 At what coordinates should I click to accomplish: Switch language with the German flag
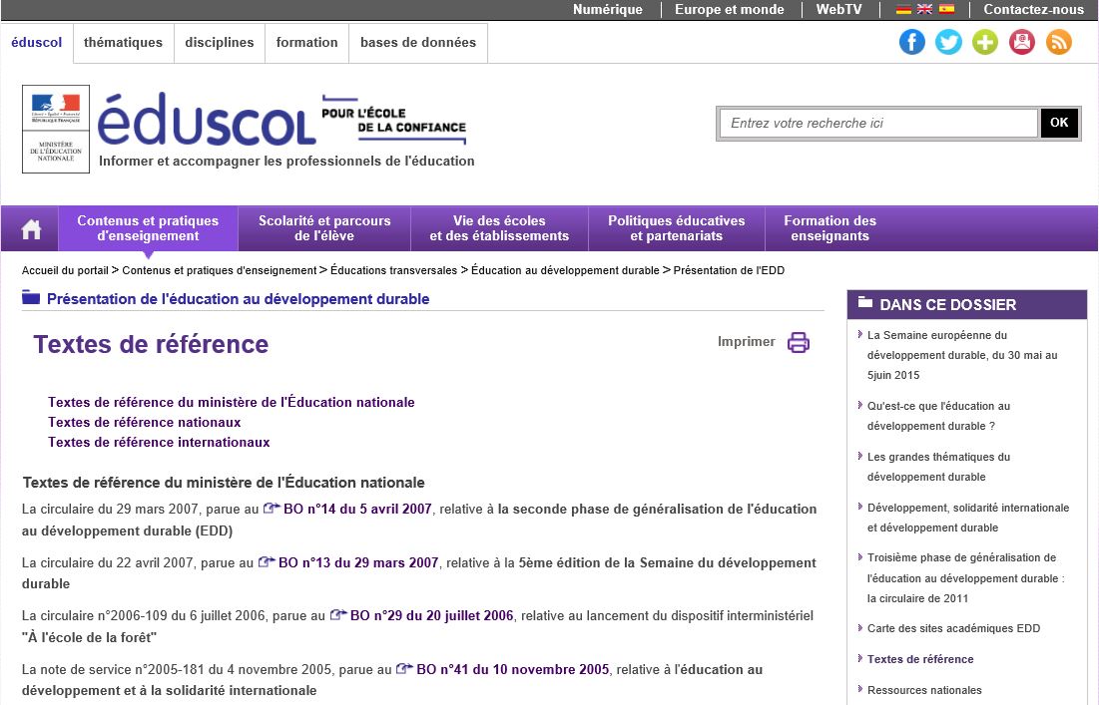tap(903, 9)
